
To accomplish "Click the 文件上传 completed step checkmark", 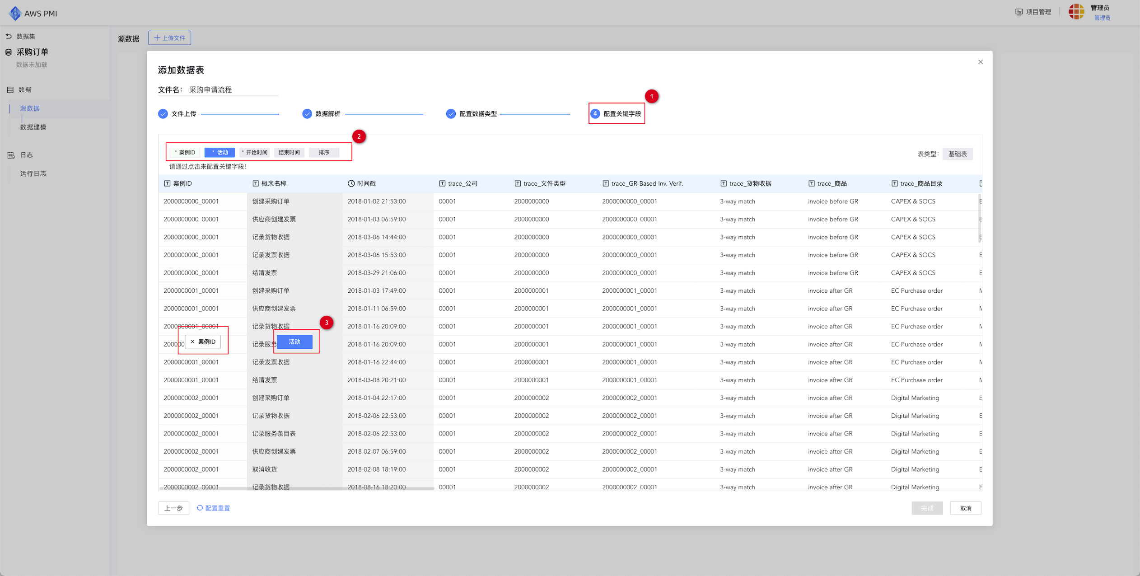I will [x=163, y=114].
